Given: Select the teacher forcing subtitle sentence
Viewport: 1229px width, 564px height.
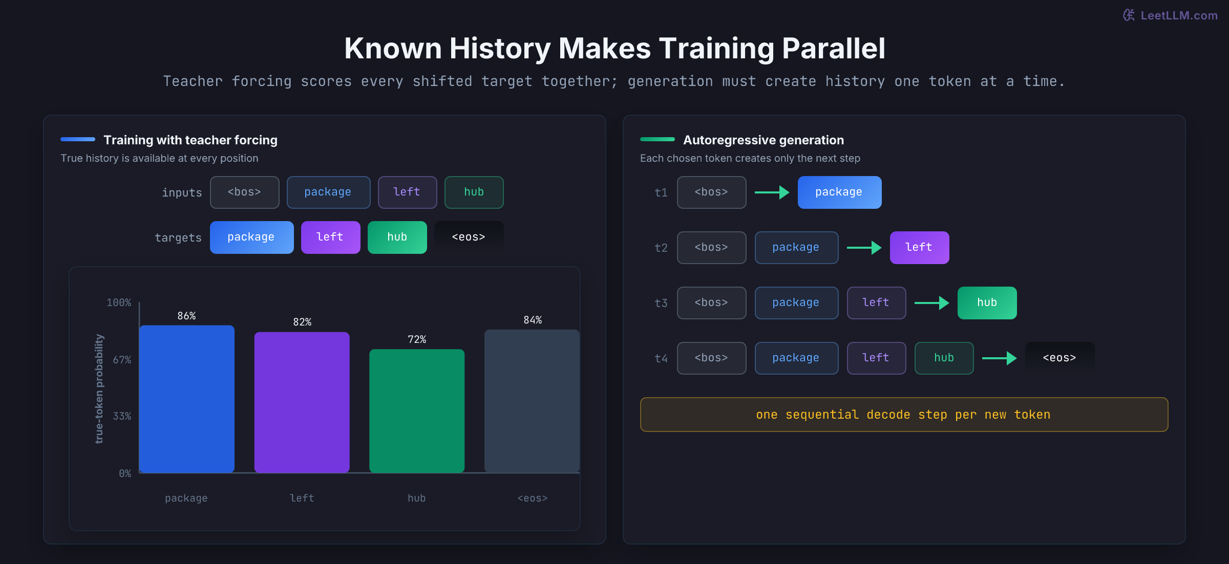Looking at the screenshot, I should pyautogui.click(x=614, y=81).
